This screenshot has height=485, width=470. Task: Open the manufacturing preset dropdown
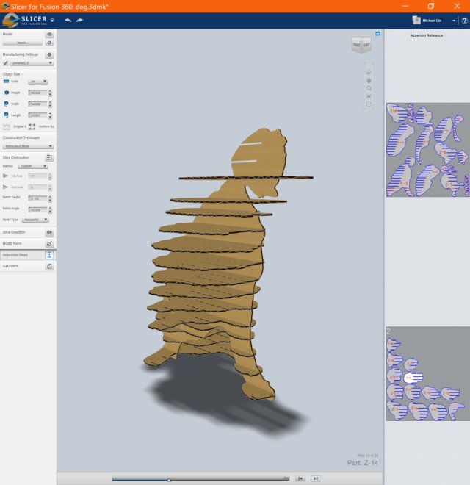[32, 63]
